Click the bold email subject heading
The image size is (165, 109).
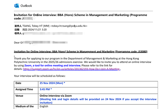[x=80, y=17]
